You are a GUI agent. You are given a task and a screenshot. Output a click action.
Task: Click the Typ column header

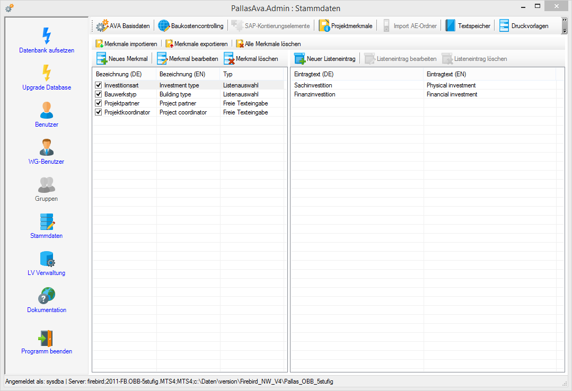tap(252, 74)
